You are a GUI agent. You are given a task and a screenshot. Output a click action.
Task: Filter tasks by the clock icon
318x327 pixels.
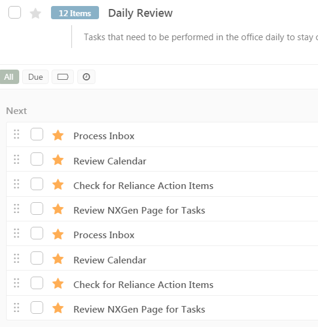[86, 77]
